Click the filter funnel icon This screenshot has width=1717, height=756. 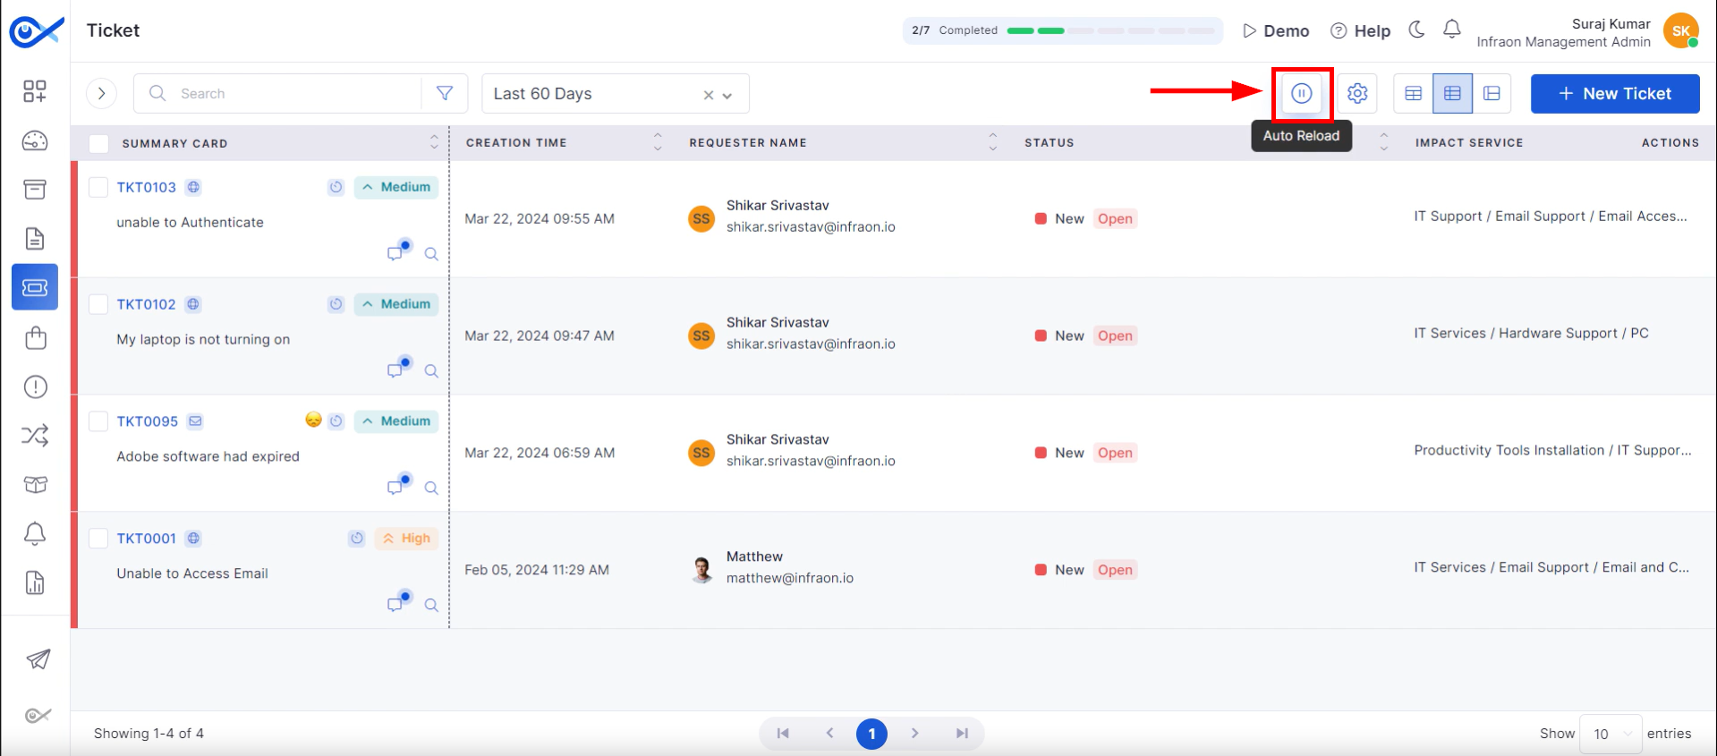click(445, 93)
